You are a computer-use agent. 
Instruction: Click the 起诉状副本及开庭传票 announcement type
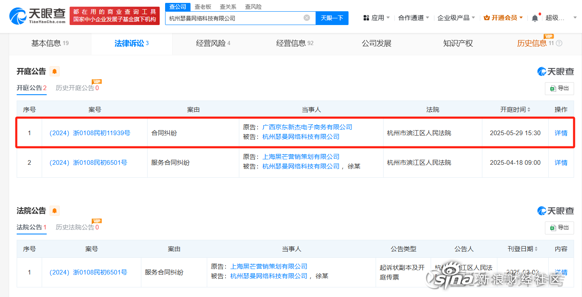pyautogui.click(x=402, y=272)
